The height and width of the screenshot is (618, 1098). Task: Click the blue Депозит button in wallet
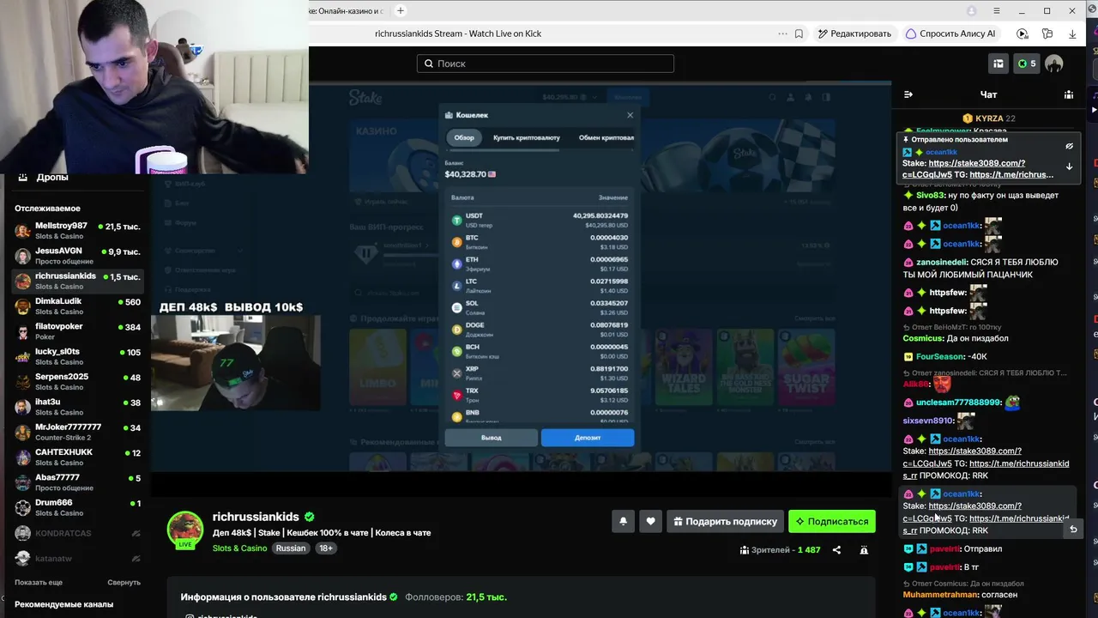point(588,438)
